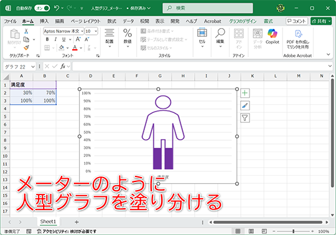The height and width of the screenshot is (235, 336).
Task: Select cell A1 containing 満足度
Action: (x=21, y=85)
